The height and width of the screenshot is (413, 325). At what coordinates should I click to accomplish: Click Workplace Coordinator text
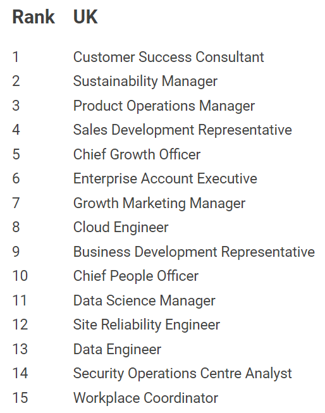(145, 398)
